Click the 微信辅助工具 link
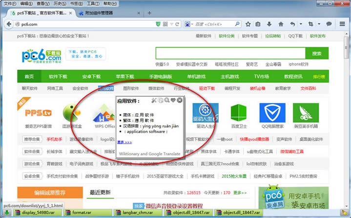This screenshot has height=218, width=351. 292,152
